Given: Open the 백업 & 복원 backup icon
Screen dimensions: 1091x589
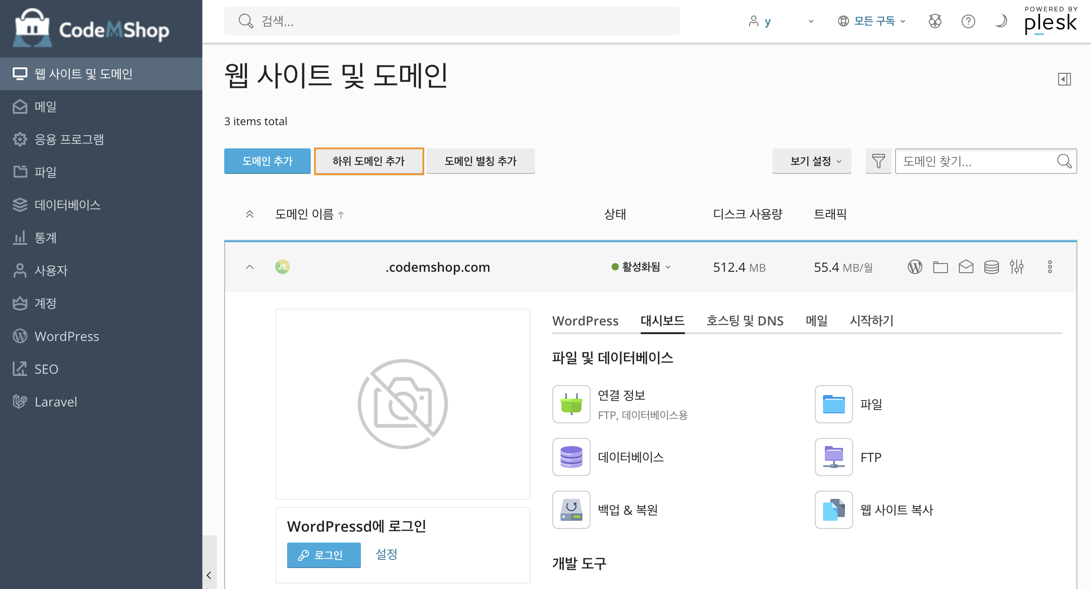Looking at the screenshot, I should coord(571,510).
